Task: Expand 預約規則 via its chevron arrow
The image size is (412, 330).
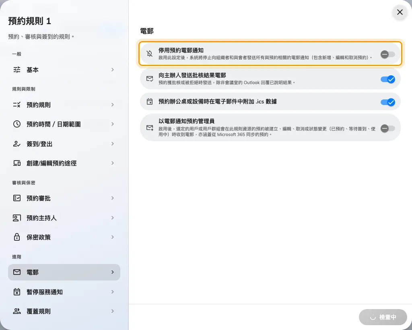Action: coord(113,105)
